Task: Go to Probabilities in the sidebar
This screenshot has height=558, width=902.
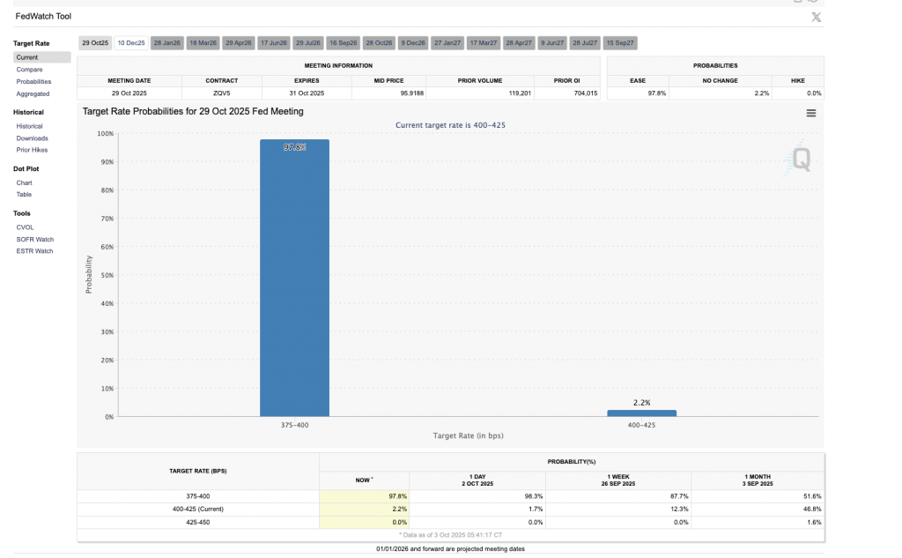Action: click(x=33, y=81)
